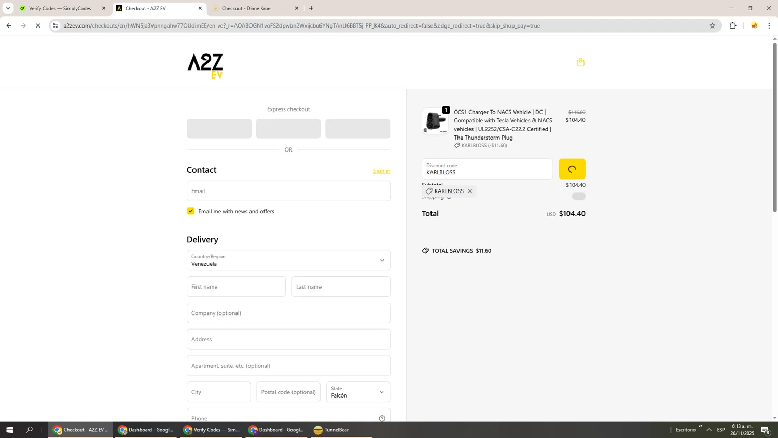Click the middle express checkout button
The width and height of the screenshot is (778, 438).
[x=288, y=129]
